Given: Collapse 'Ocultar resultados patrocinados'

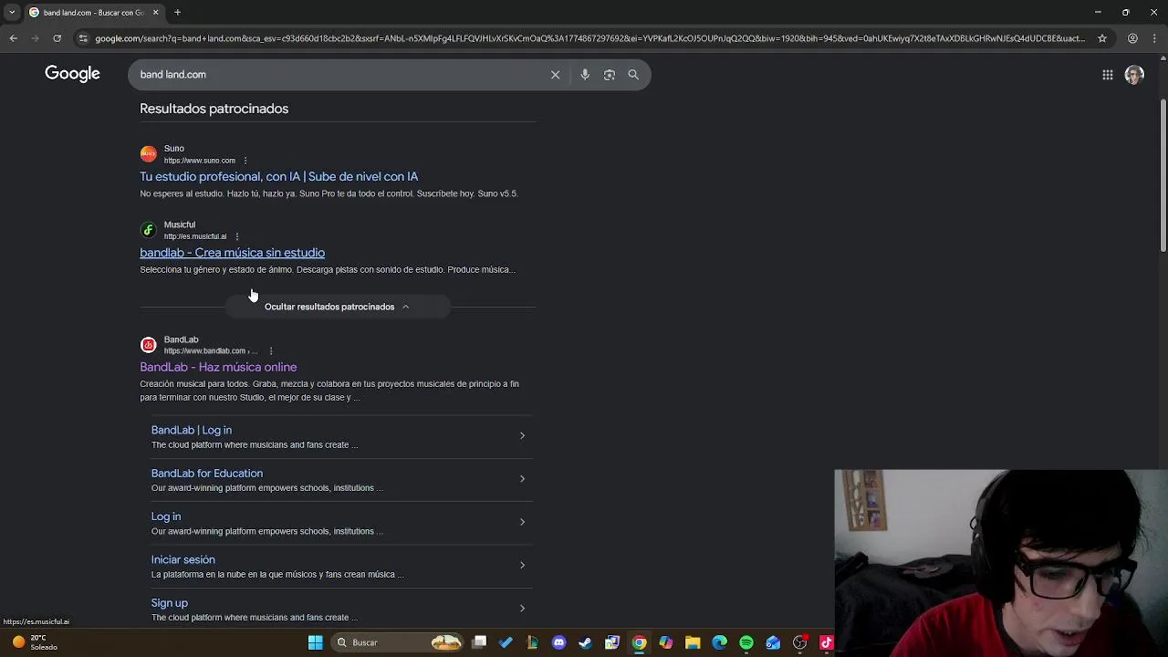Looking at the screenshot, I should tap(337, 307).
